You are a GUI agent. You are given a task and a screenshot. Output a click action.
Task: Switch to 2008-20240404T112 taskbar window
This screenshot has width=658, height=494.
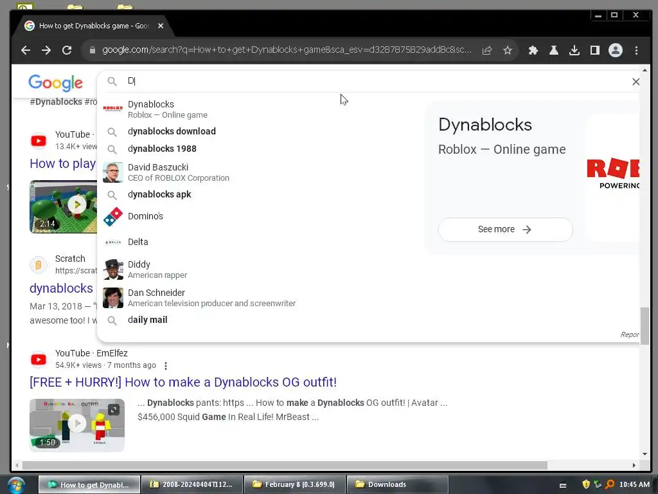tap(192, 484)
